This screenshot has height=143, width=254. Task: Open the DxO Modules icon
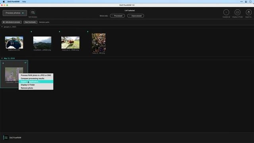pos(33,12)
